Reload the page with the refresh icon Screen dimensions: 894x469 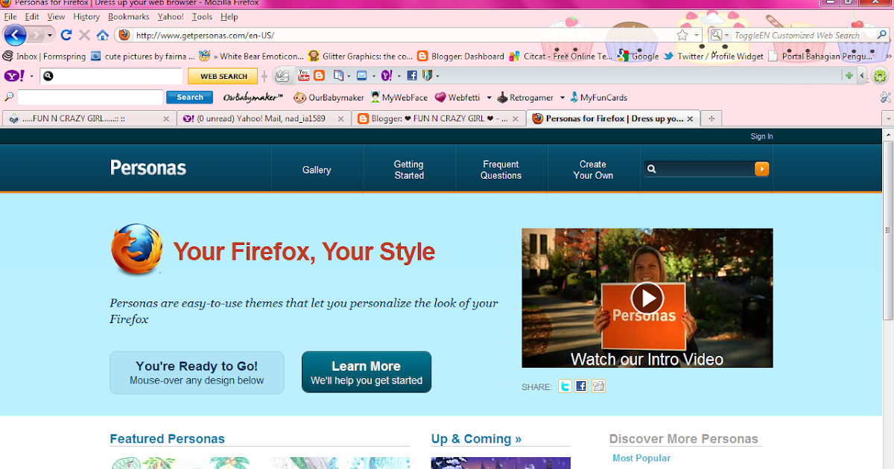click(x=66, y=35)
